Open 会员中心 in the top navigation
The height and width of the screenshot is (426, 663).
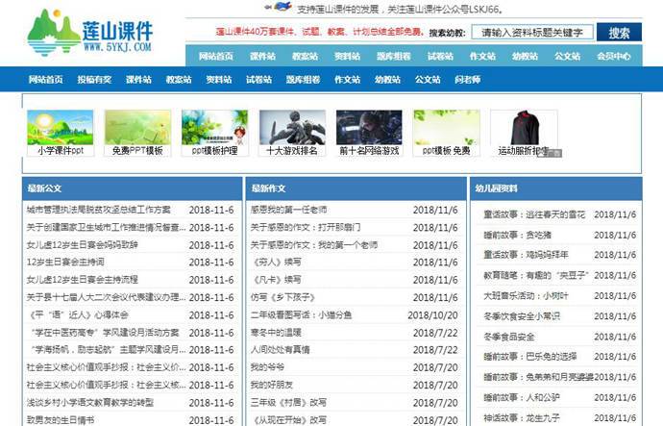coord(613,56)
